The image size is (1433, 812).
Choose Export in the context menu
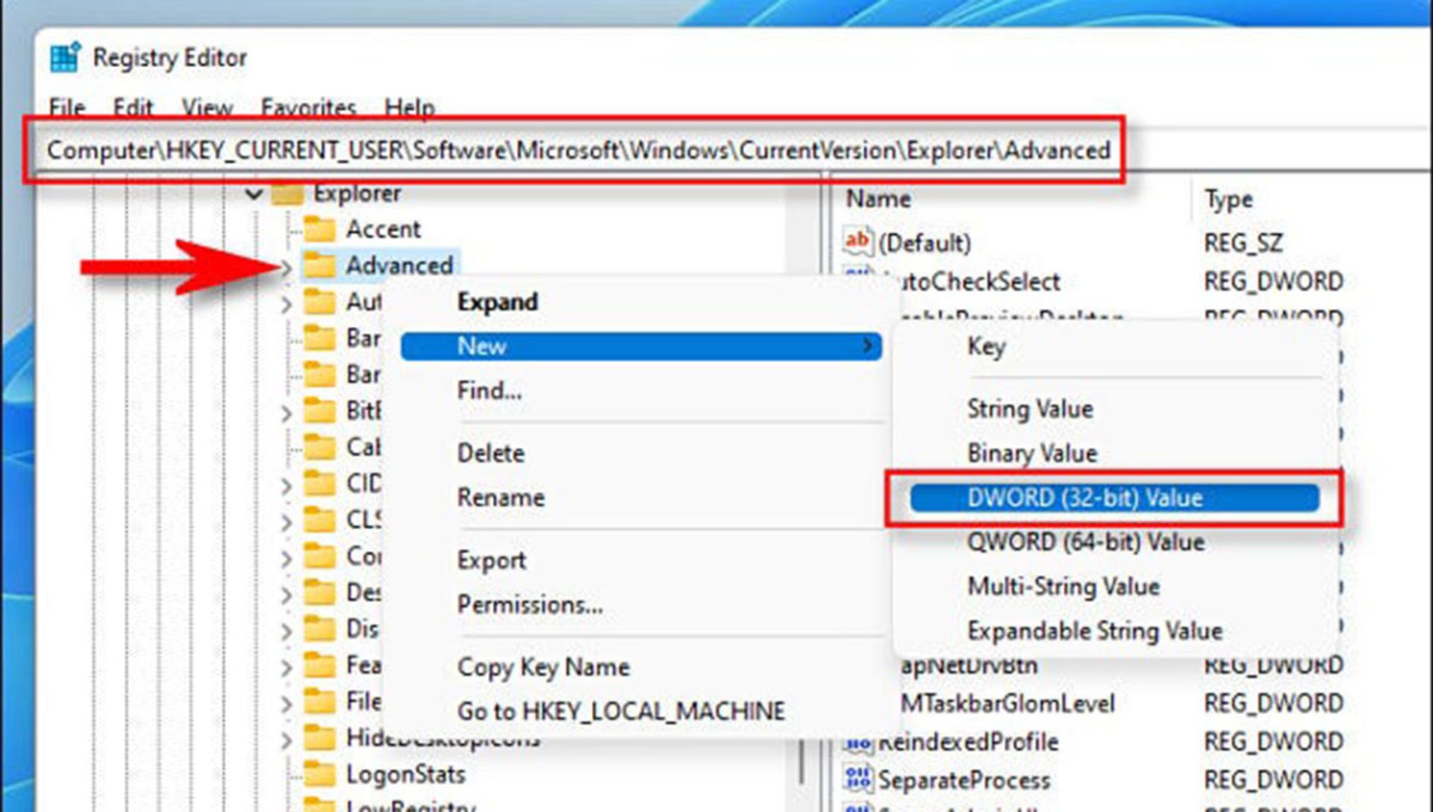tap(491, 560)
